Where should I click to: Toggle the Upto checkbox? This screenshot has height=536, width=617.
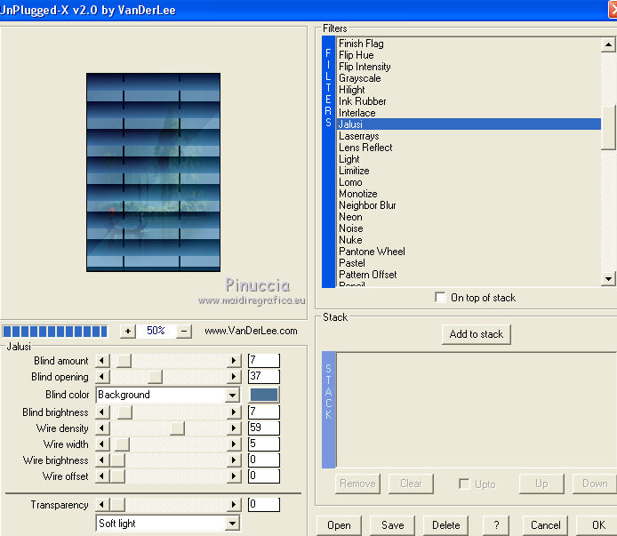464,484
